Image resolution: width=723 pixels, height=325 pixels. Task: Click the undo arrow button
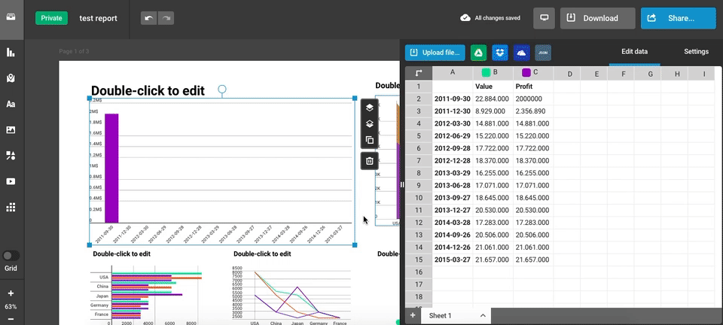tap(148, 18)
